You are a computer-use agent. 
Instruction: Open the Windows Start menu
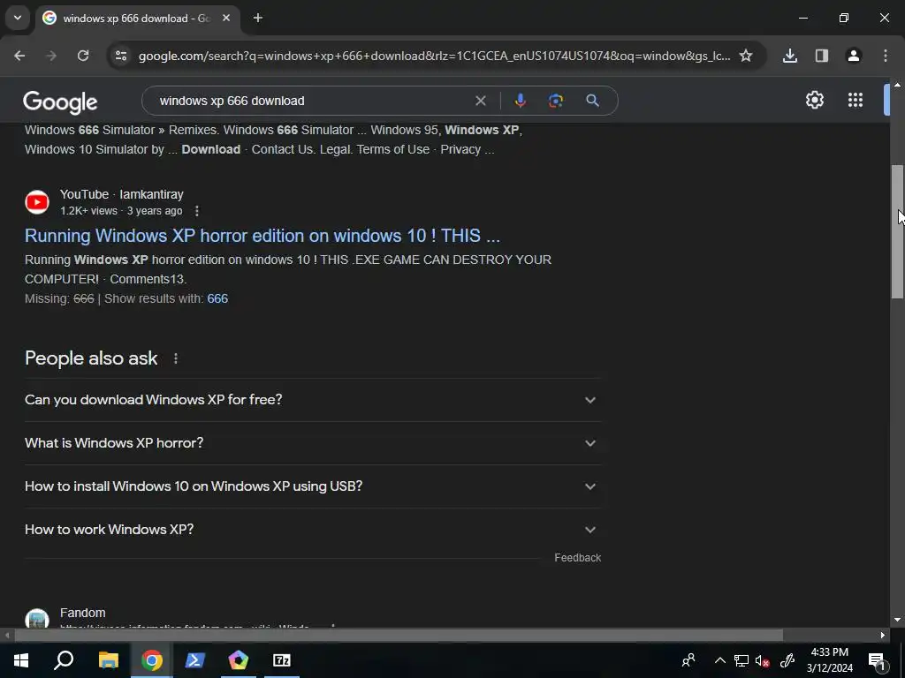pos(21,660)
